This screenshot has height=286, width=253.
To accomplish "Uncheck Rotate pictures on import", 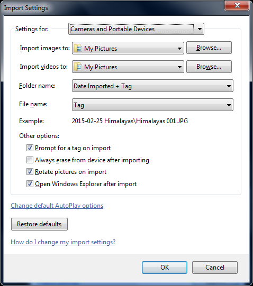I will 30,172.
